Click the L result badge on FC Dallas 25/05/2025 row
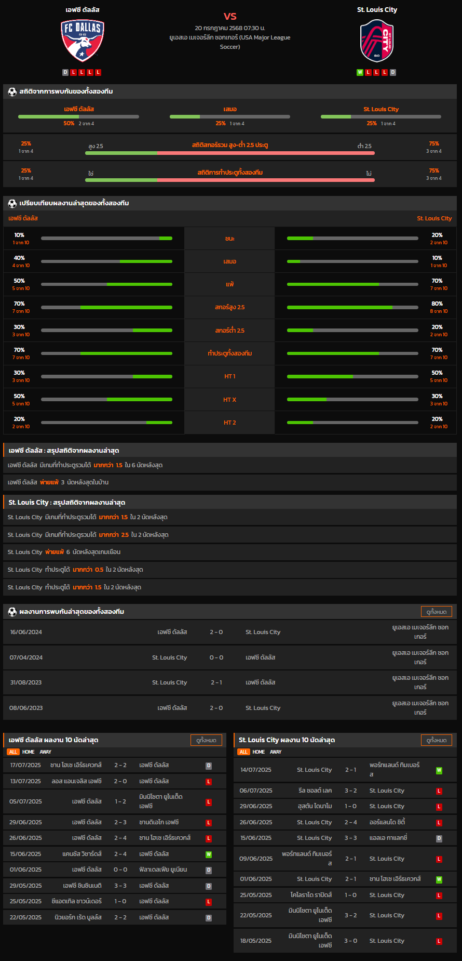The image size is (462, 961). 209,902
